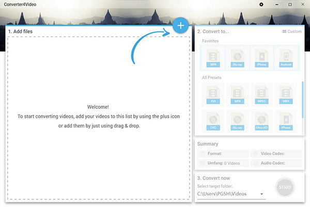Click the blue plus icon to add files
The image size is (310, 207).
[180, 25]
